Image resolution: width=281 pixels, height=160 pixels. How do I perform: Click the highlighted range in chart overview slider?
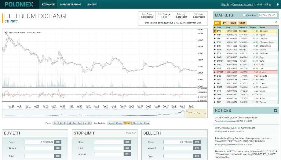point(196,113)
